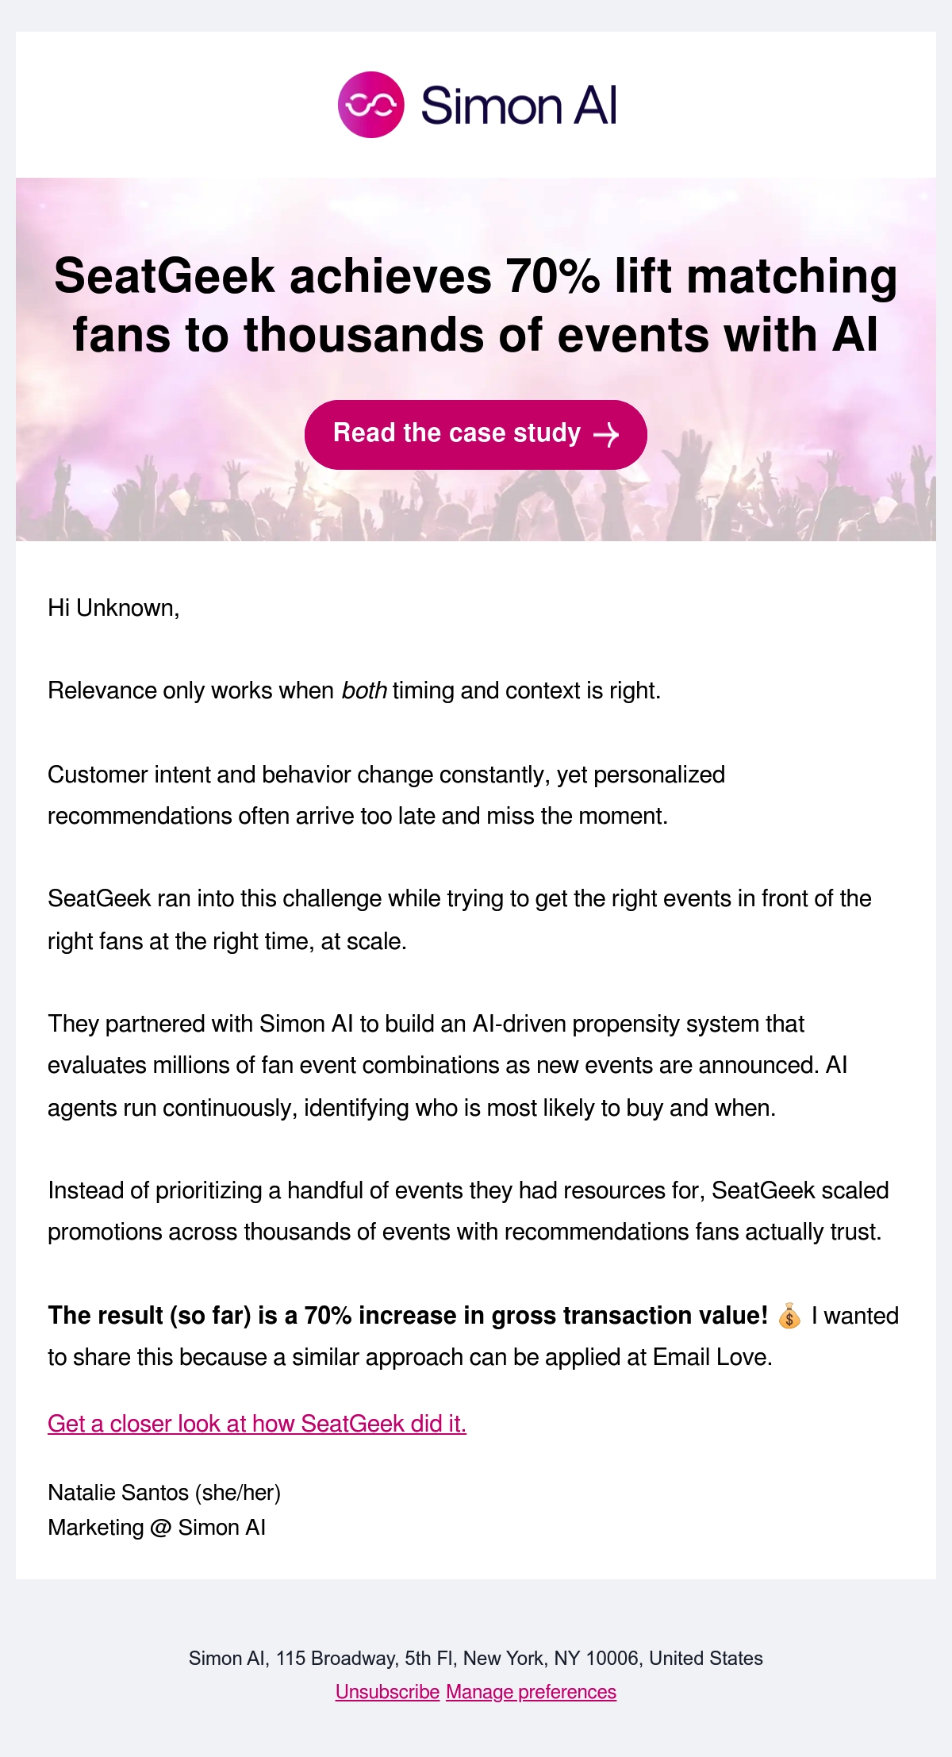Viewport: 952px width, 1757px height.
Task: Click the arrow icon inside the case study button
Action: [606, 435]
